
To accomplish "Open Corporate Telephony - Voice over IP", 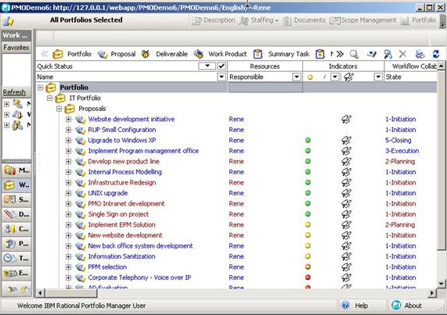I will click(x=139, y=277).
